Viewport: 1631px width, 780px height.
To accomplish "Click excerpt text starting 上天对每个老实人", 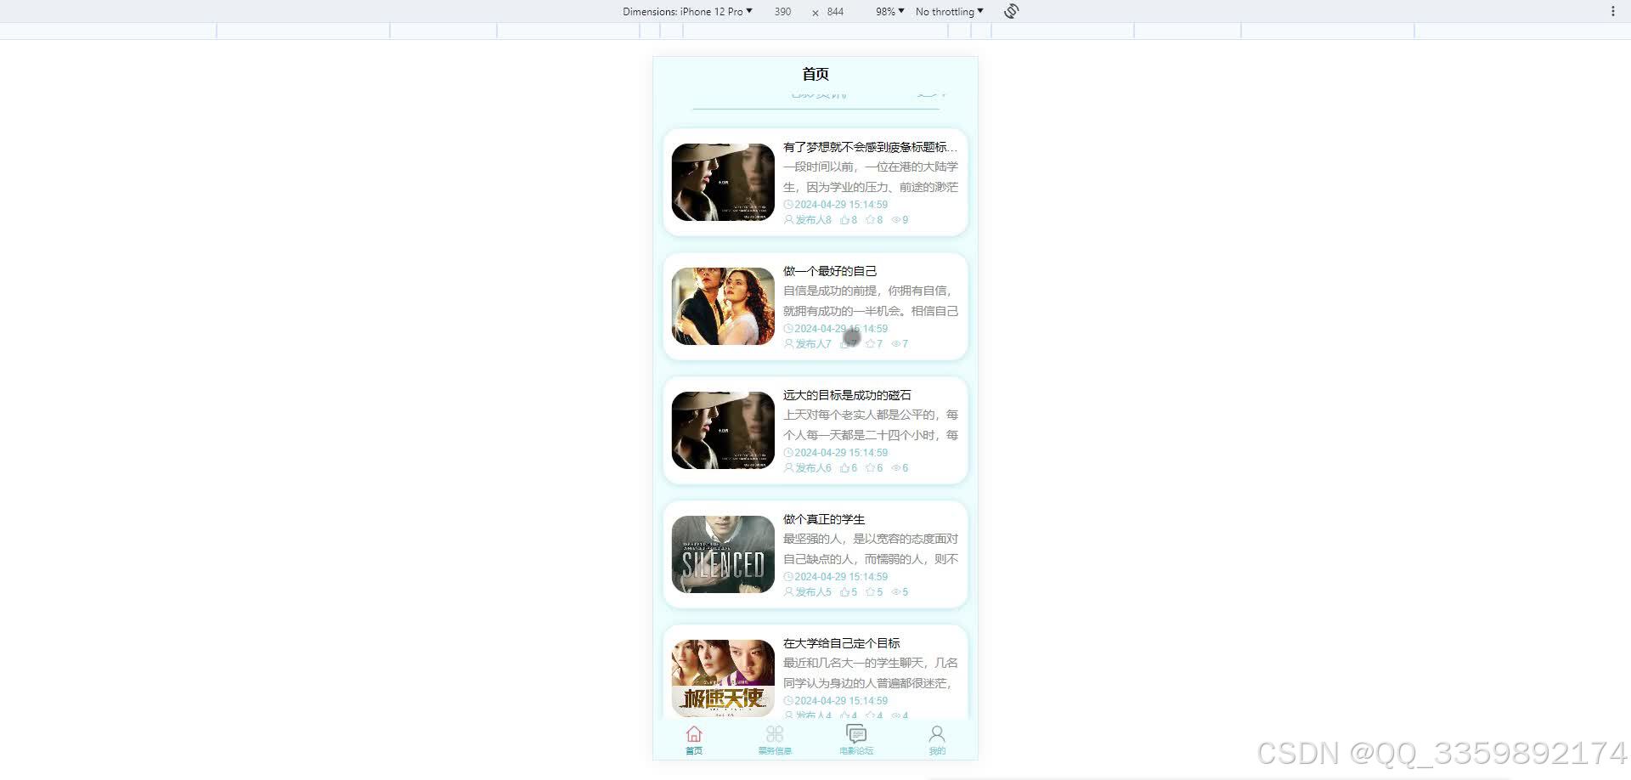I will point(871,425).
